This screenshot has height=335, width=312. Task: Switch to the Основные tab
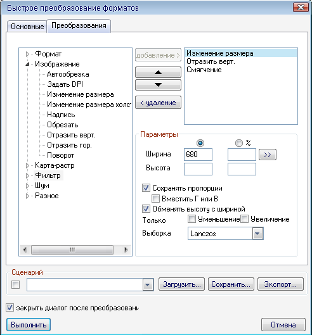(x=27, y=27)
